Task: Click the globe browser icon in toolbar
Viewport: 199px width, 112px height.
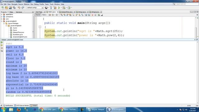Action: tap(46, 8)
